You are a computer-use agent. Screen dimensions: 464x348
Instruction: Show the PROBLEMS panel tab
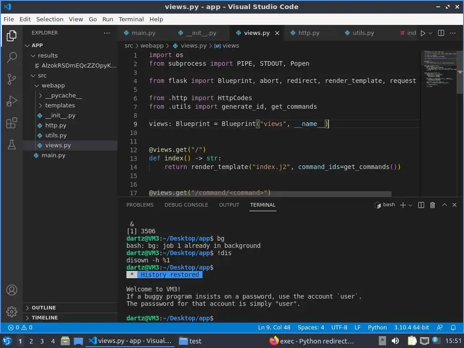coord(140,205)
